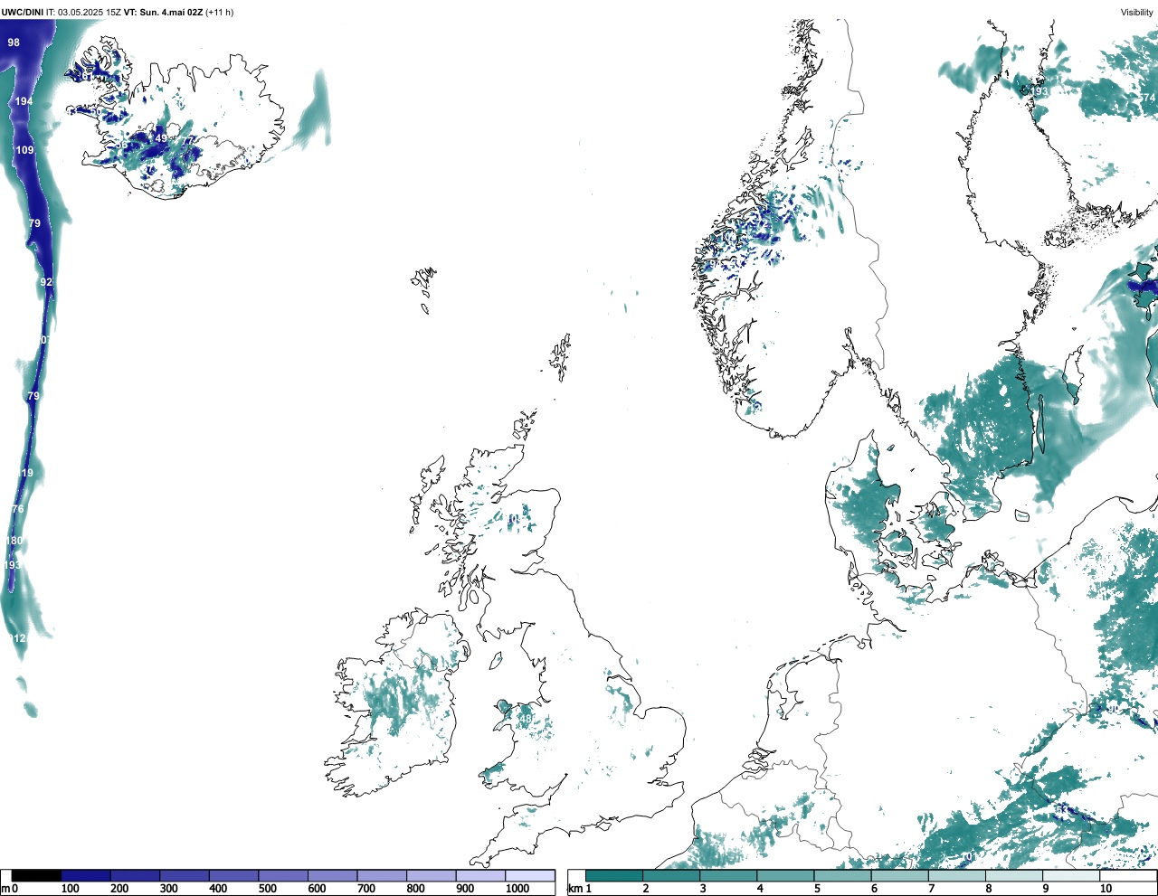Click the km legend swatch starting at 5
This screenshot has width=1158, height=896.
pos(842,876)
